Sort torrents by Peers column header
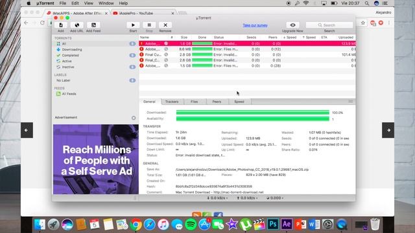This screenshot has width=415, height=233. [272, 38]
